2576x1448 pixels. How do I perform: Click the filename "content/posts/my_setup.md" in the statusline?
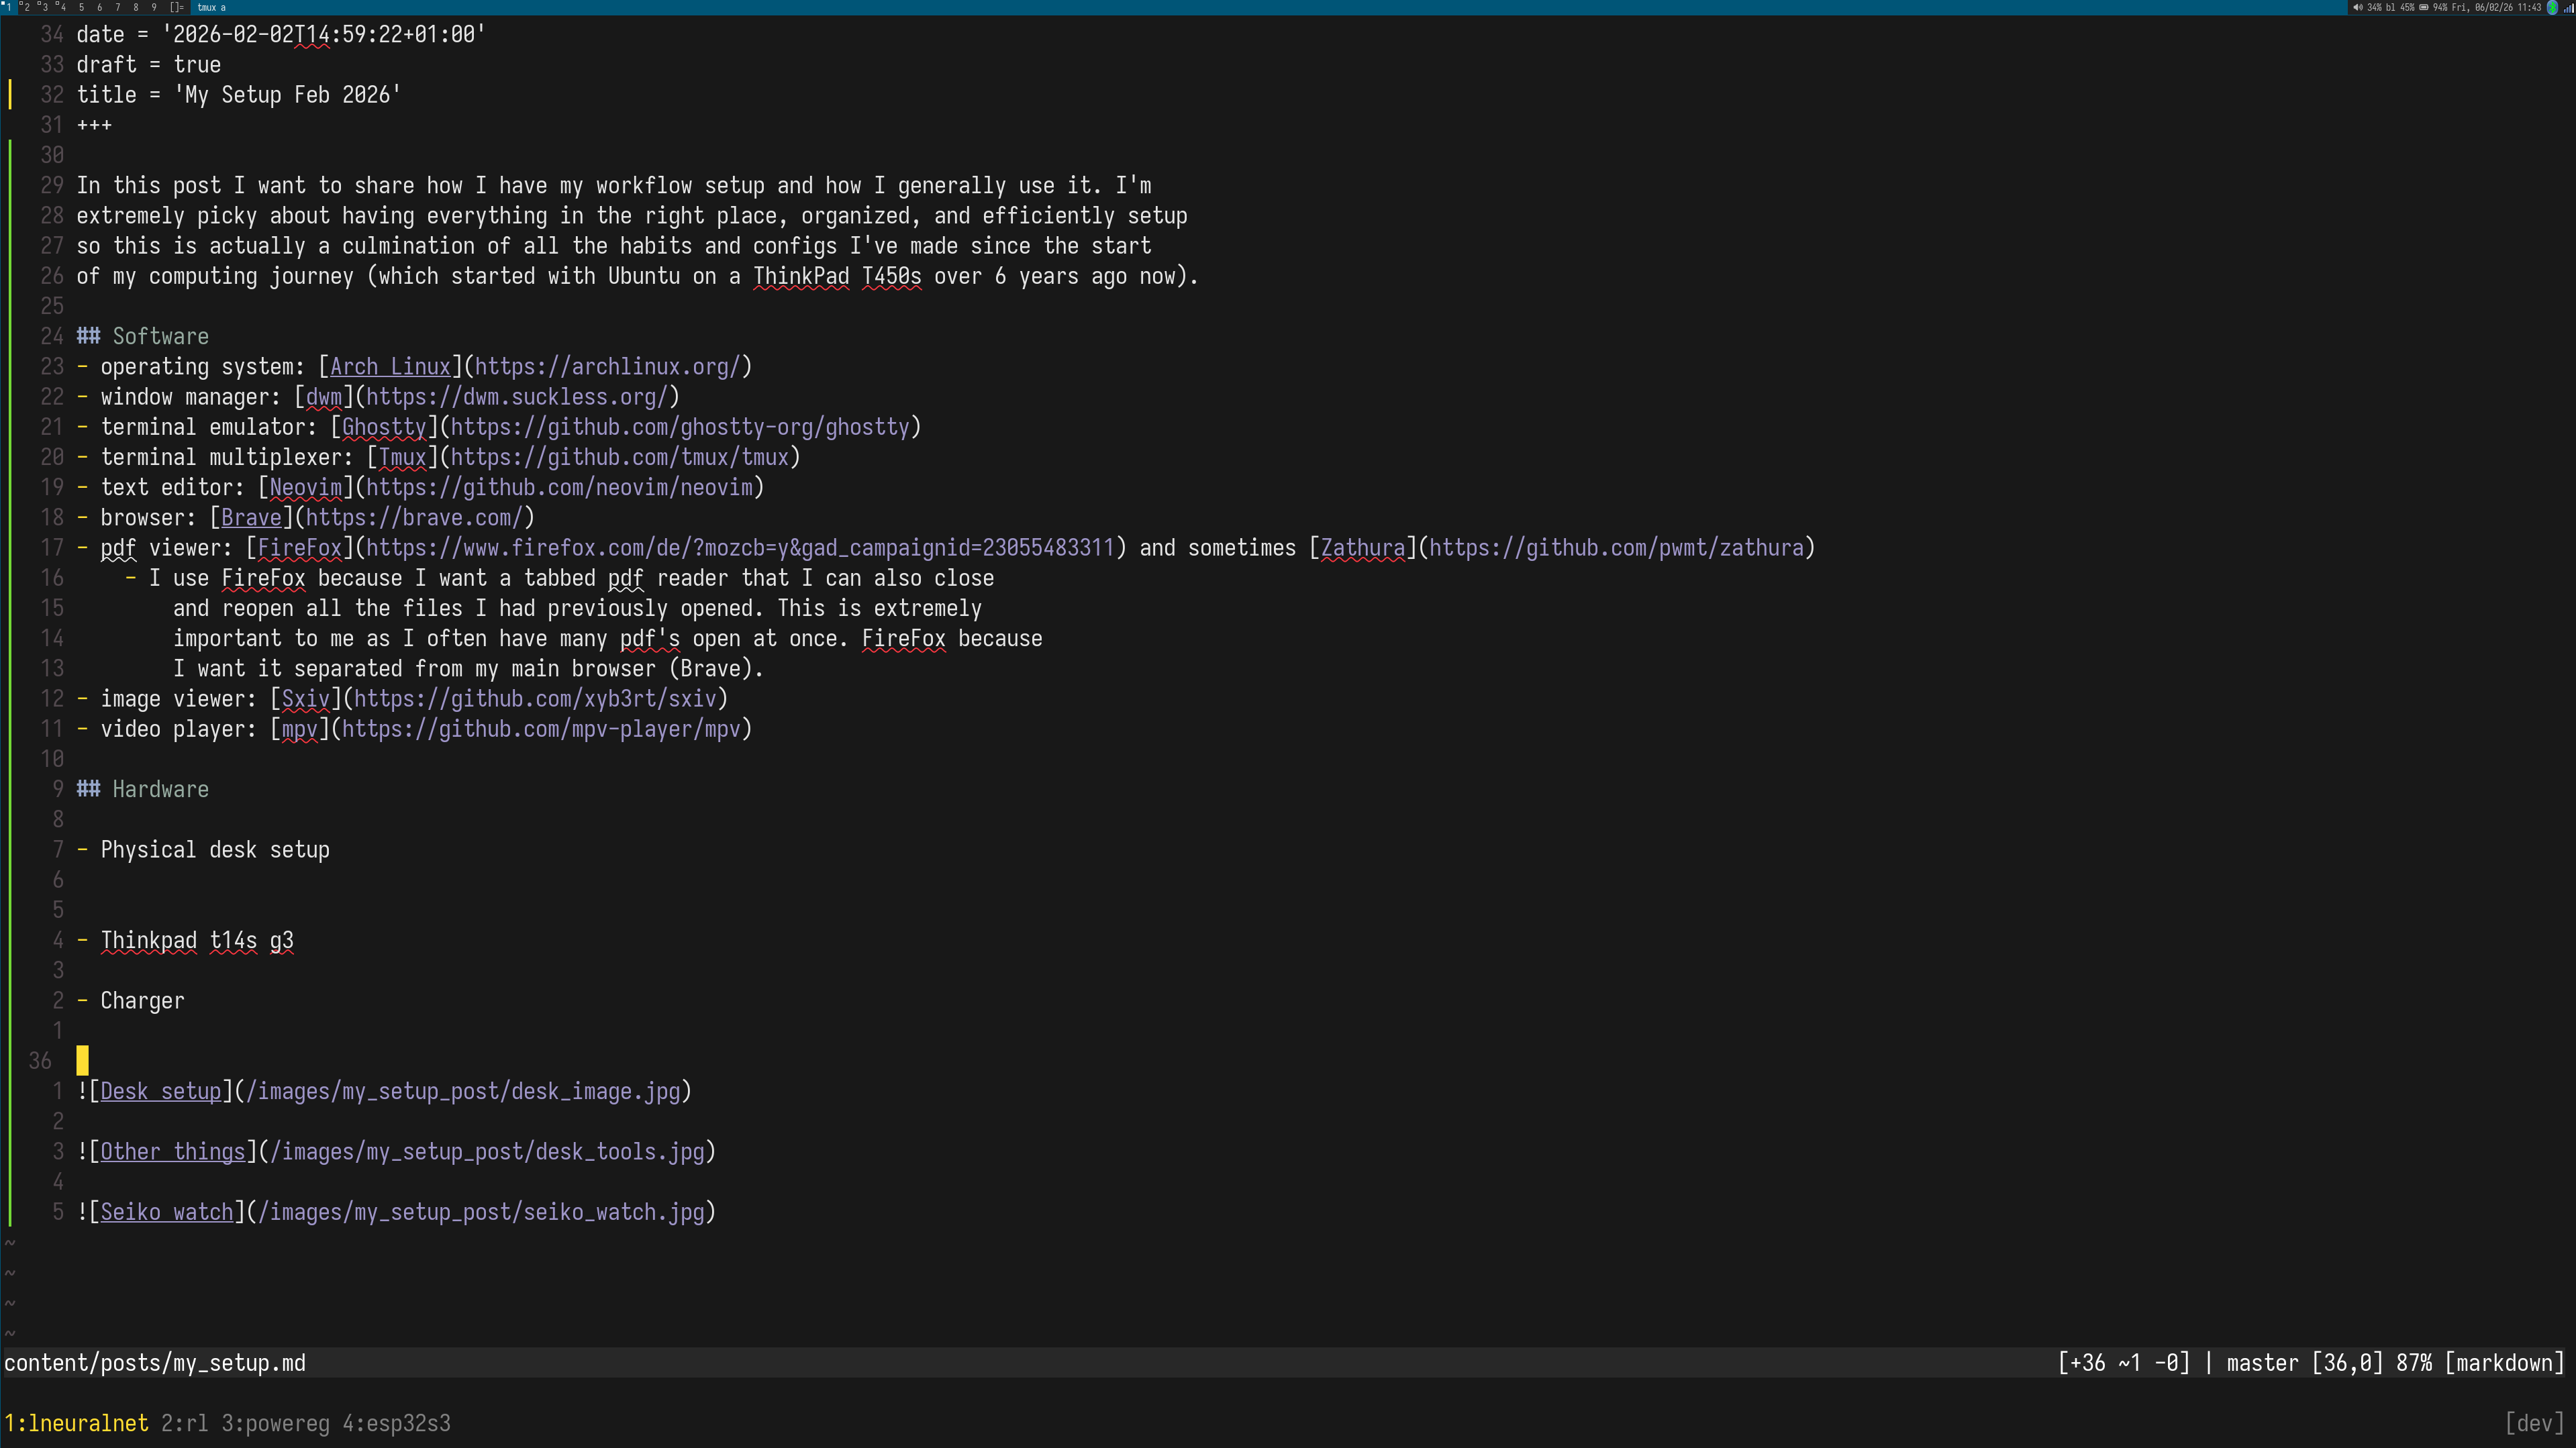(156, 1363)
